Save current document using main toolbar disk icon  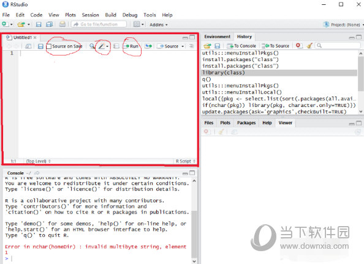[39, 24]
